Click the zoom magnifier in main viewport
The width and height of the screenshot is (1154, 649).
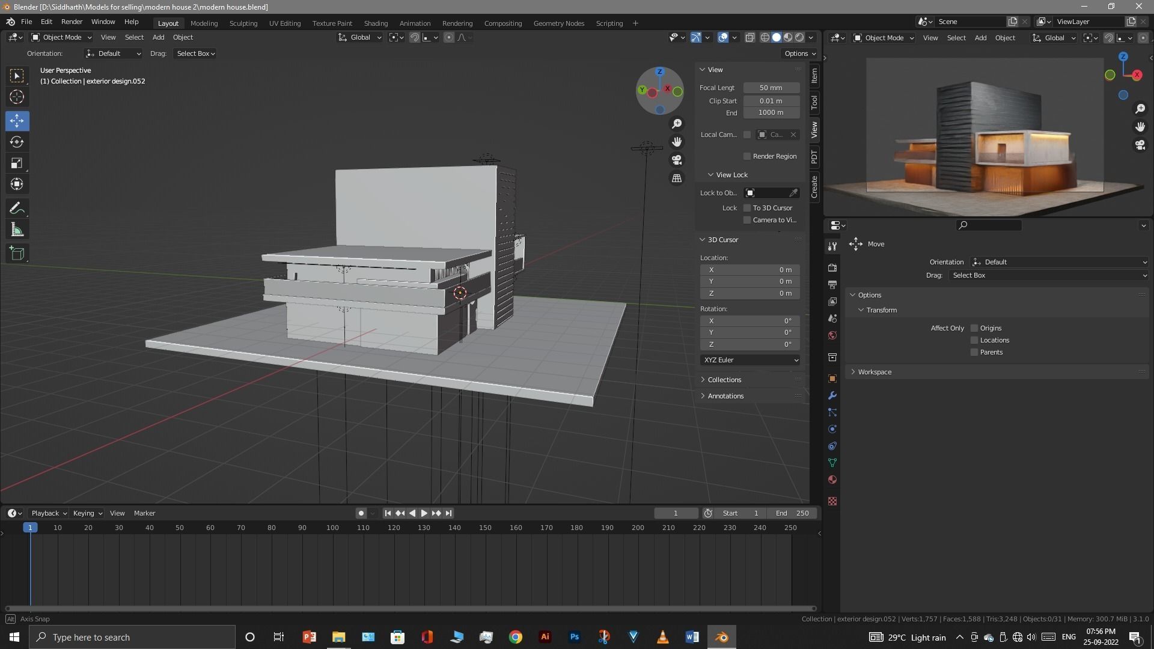click(677, 124)
